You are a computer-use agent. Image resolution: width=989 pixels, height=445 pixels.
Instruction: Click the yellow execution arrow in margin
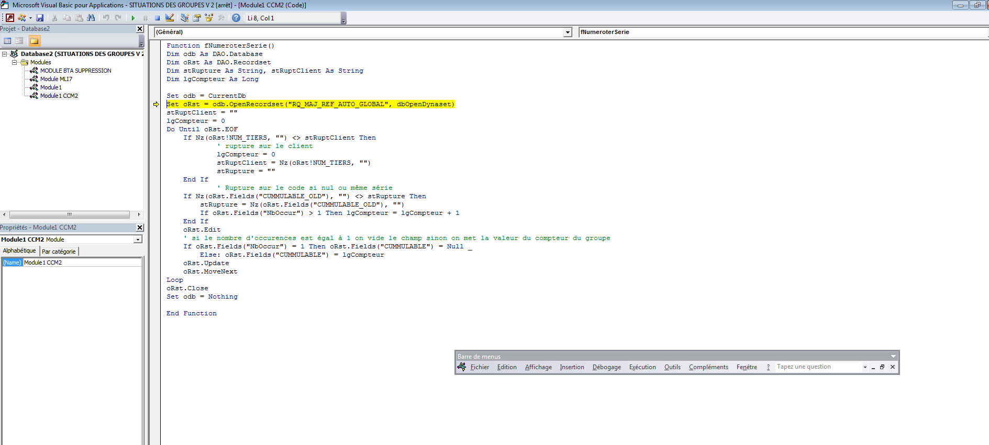156,104
